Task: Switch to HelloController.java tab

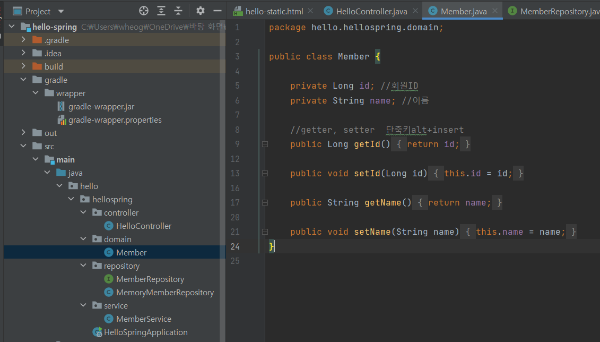Action: (371, 12)
